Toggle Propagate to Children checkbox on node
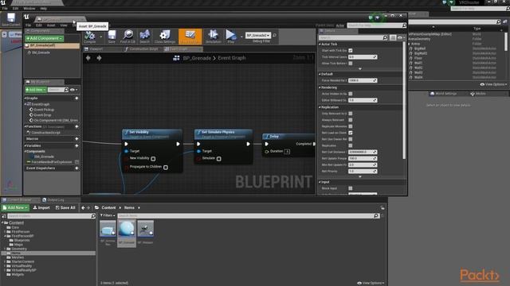Viewport: 510px width, 286px height. pyautogui.click(x=166, y=168)
